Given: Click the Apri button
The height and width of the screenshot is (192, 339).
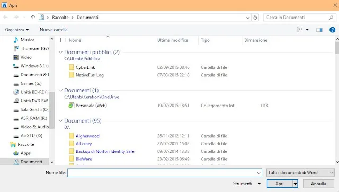Looking at the screenshot, I should (280, 184).
